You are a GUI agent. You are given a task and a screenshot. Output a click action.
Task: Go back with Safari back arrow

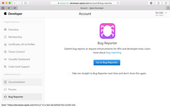15,3
